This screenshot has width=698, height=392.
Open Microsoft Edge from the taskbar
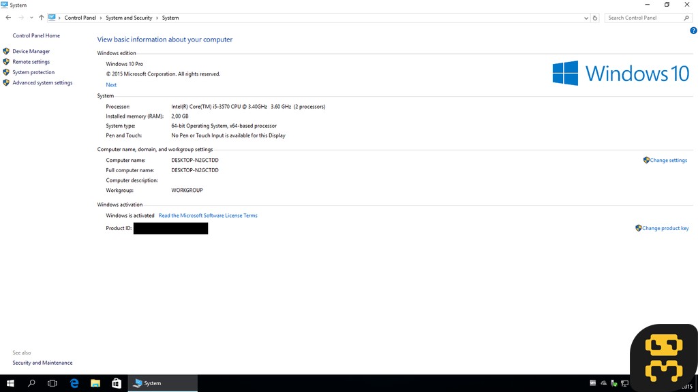point(74,383)
